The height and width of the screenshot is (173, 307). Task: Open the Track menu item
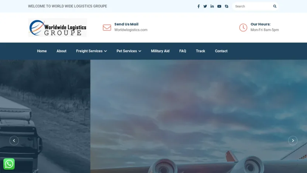click(200, 51)
